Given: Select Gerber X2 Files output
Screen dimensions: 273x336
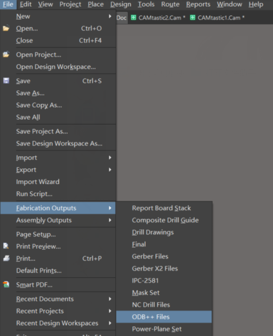Looking at the screenshot, I should coord(164,268).
